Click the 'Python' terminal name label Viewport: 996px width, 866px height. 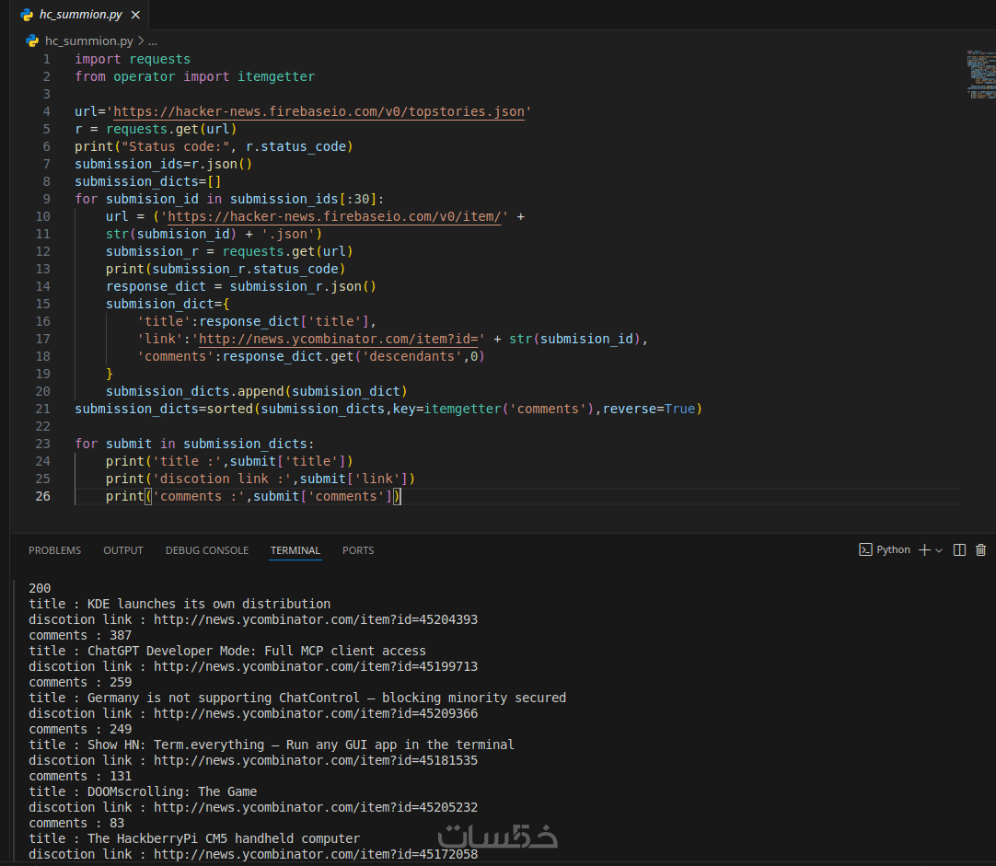point(893,549)
